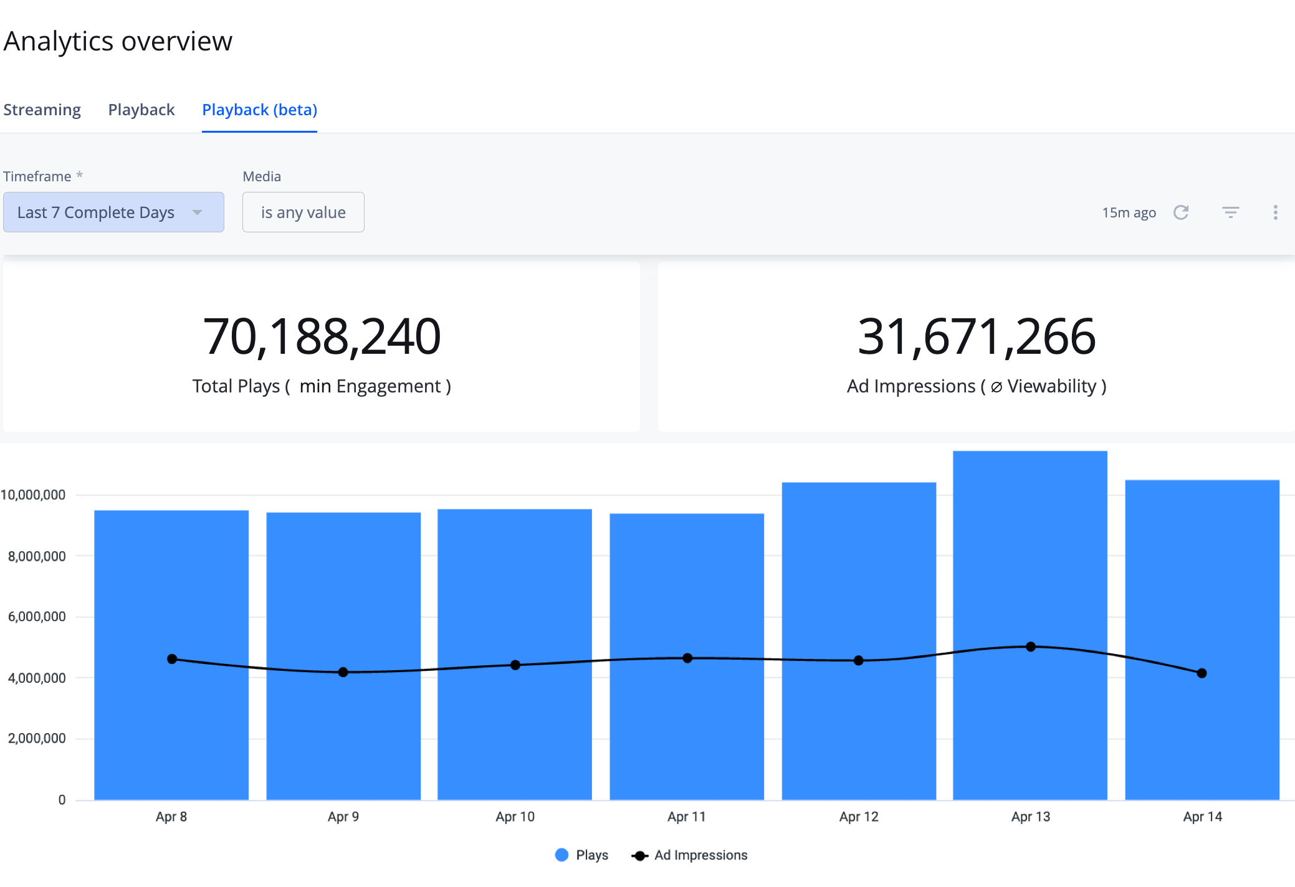Click the Apr 12 x-axis label
1295x887 pixels.
[858, 817]
